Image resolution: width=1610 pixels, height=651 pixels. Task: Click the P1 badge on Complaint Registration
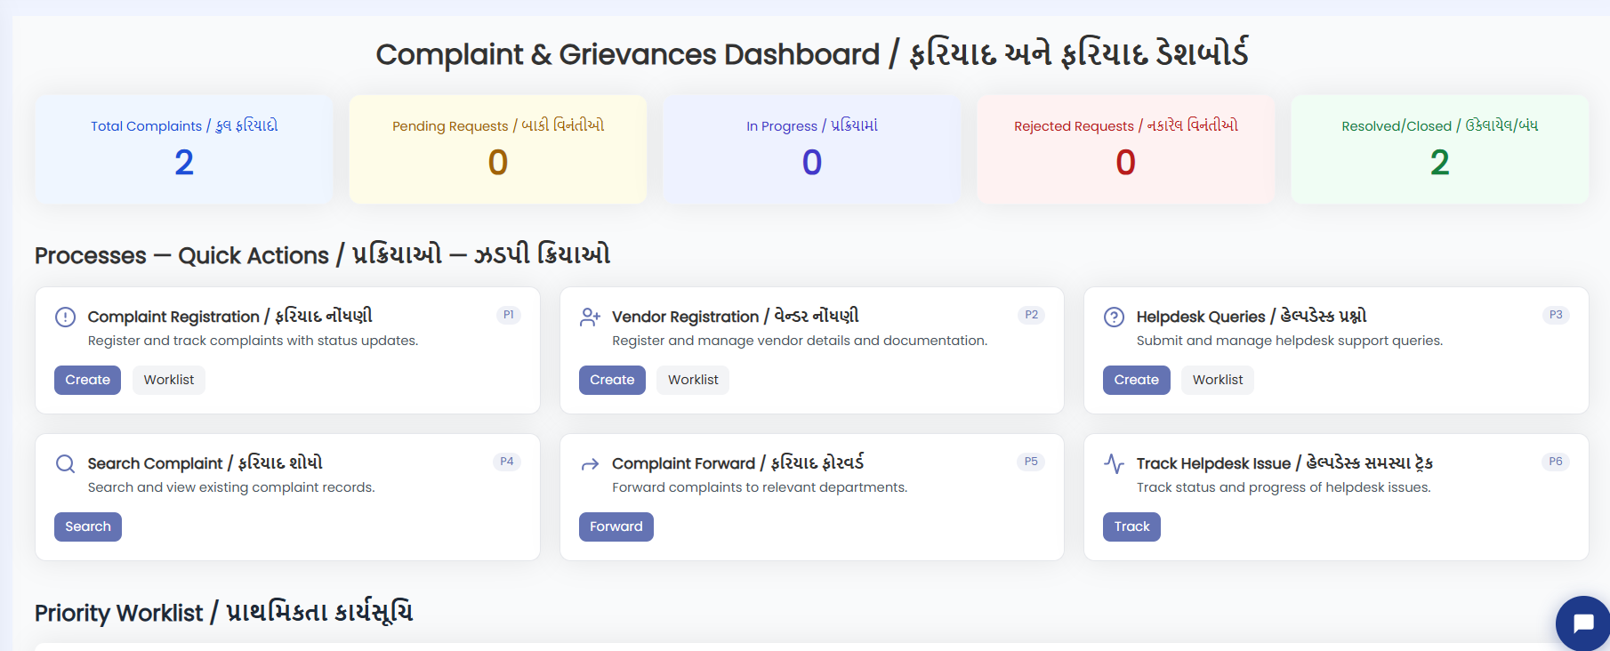(x=508, y=315)
